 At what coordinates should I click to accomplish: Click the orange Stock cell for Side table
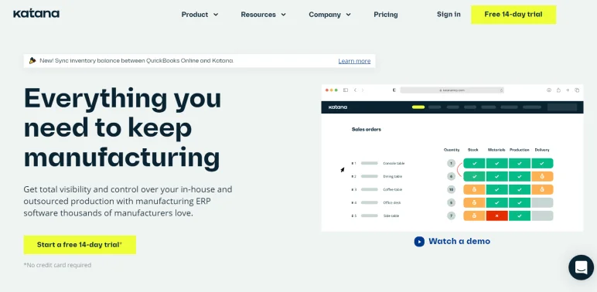pos(474,216)
